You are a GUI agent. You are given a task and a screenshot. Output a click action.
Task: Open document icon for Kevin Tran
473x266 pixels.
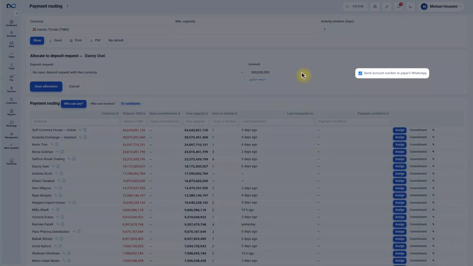click(x=57, y=145)
